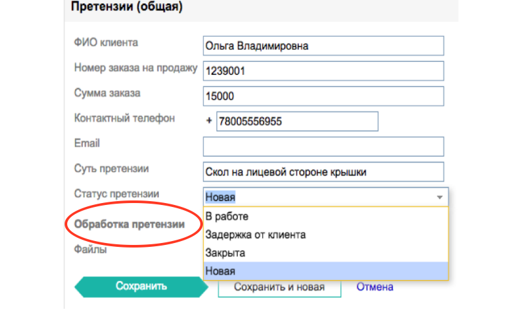Pick the highlighted 'Новая' option in list

tap(326, 271)
